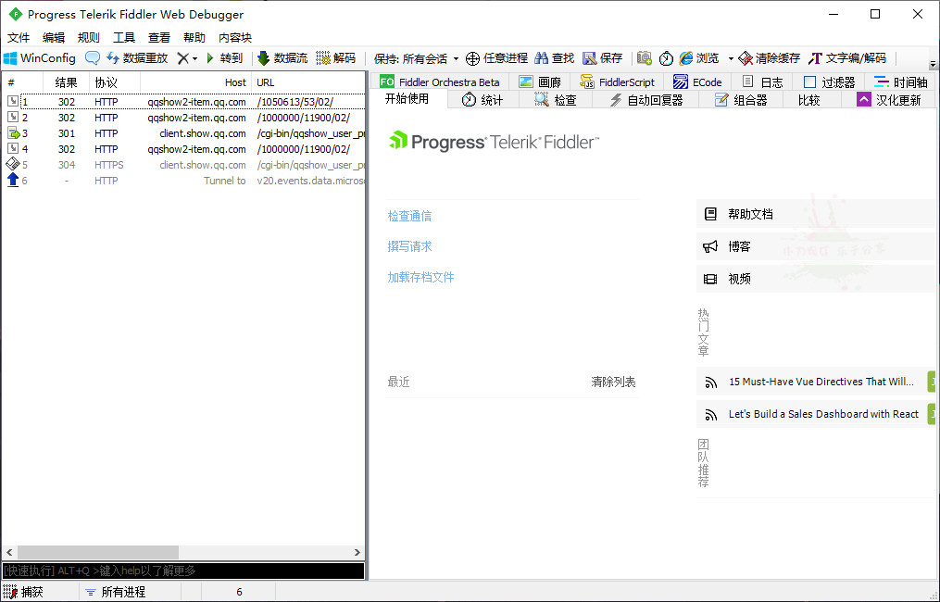Click the QuickExec command input box
Screen dimensions: 940x602
pos(182,571)
